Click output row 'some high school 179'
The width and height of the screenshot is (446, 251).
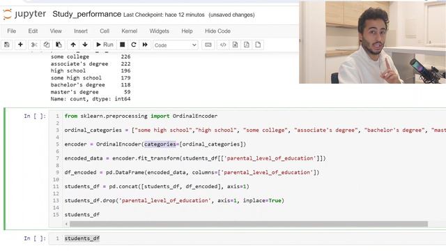pyautogui.click(x=91, y=77)
